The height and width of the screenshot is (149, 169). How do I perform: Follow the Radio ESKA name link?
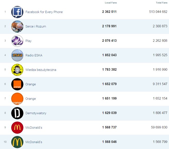34,55
